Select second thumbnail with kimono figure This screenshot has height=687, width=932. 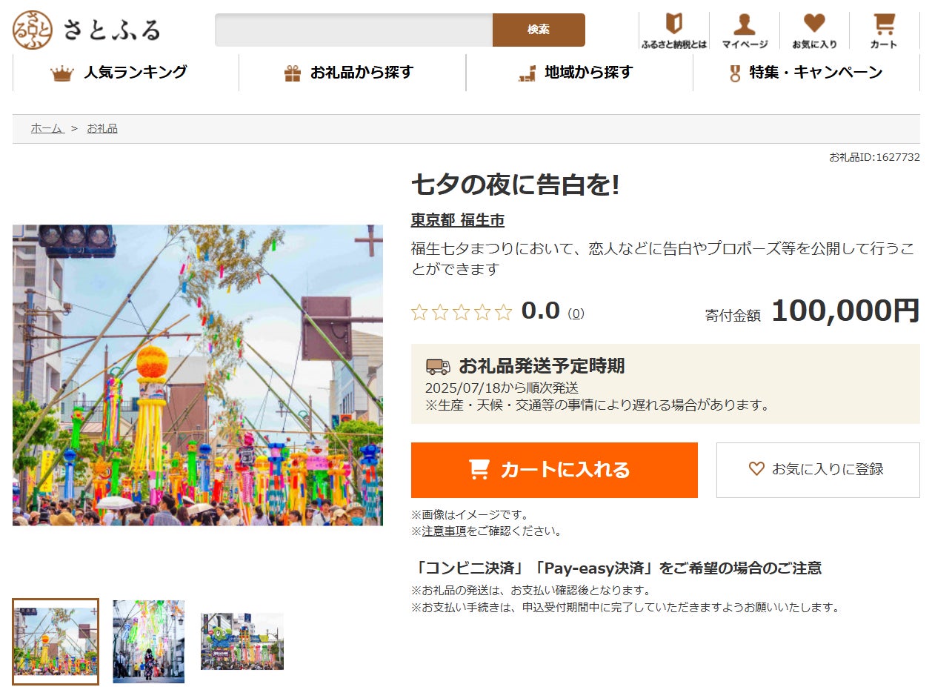pyautogui.click(x=149, y=642)
